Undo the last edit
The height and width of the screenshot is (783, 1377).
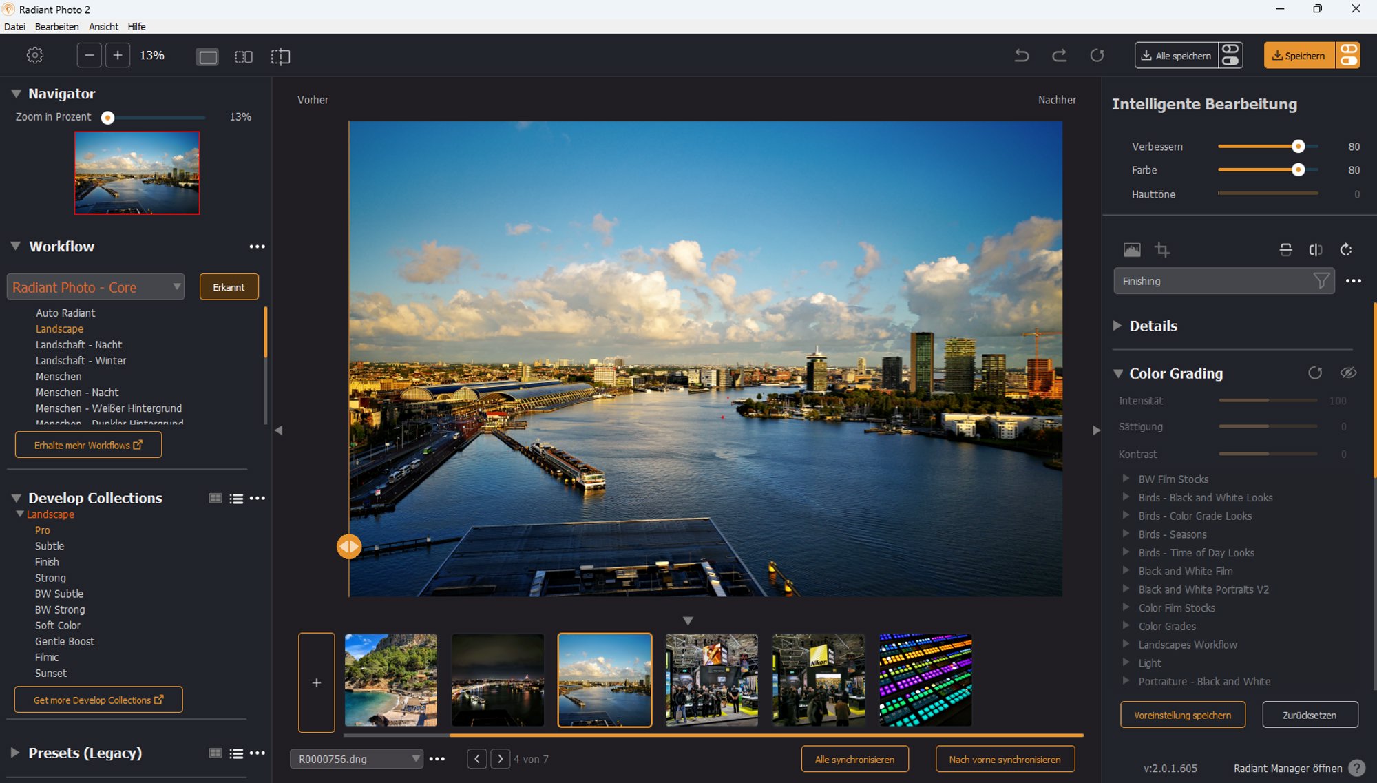[x=1022, y=56]
